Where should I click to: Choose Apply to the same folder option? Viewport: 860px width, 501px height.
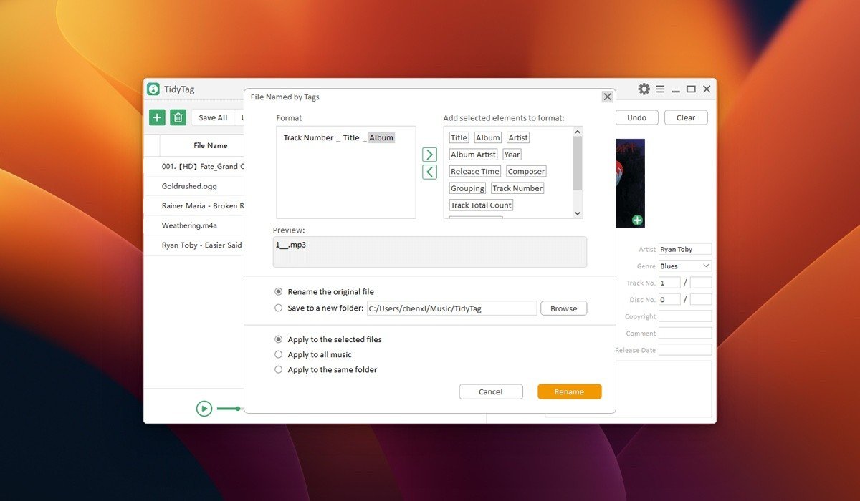pyautogui.click(x=279, y=370)
